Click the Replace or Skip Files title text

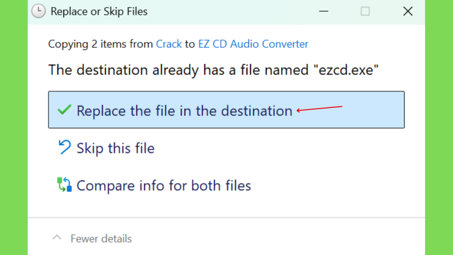99,12
